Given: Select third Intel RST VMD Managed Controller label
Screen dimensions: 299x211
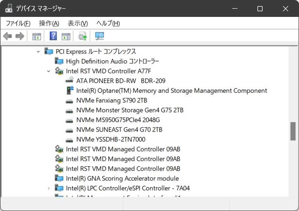Looking at the screenshot, I should coord(123,169).
